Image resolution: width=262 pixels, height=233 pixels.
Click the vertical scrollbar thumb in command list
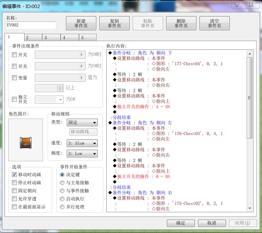[250, 98]
